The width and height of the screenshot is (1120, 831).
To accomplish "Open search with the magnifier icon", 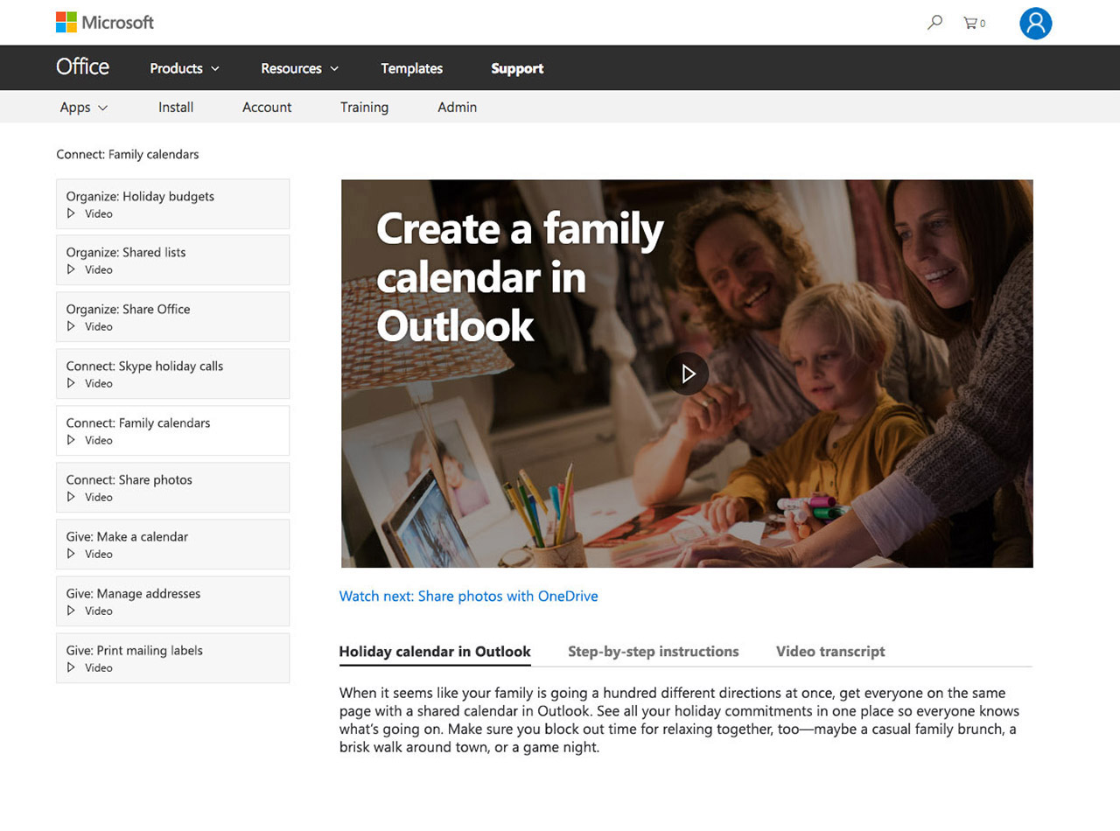I will click(934, 23).
